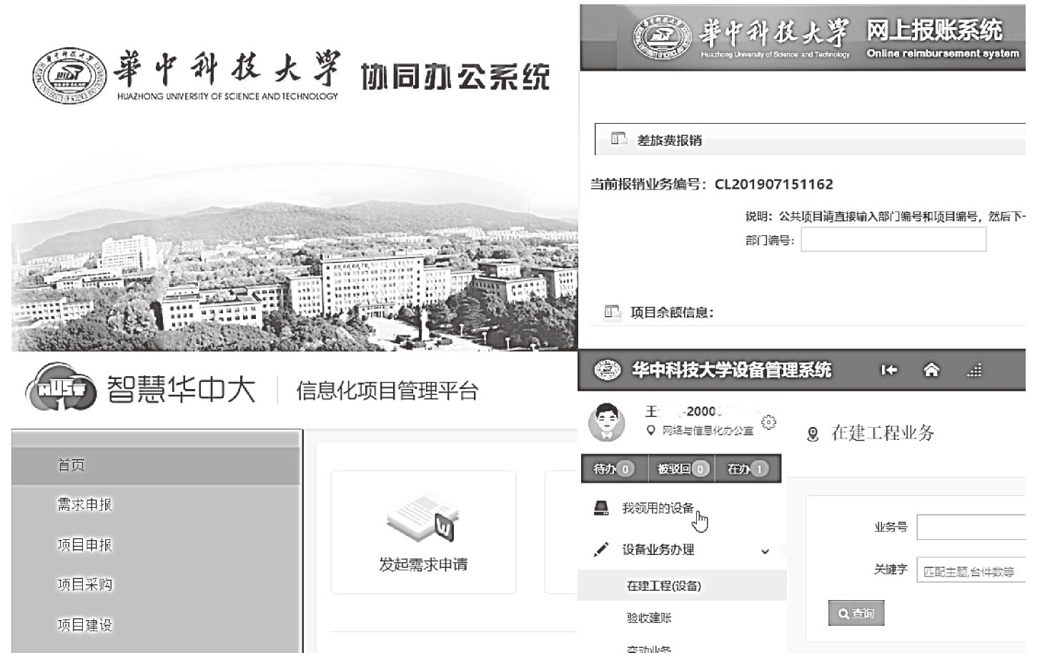This screenshot has height=668, width=1060.
Task: Open the 待办 tab
Action: (x=614, y=468)
